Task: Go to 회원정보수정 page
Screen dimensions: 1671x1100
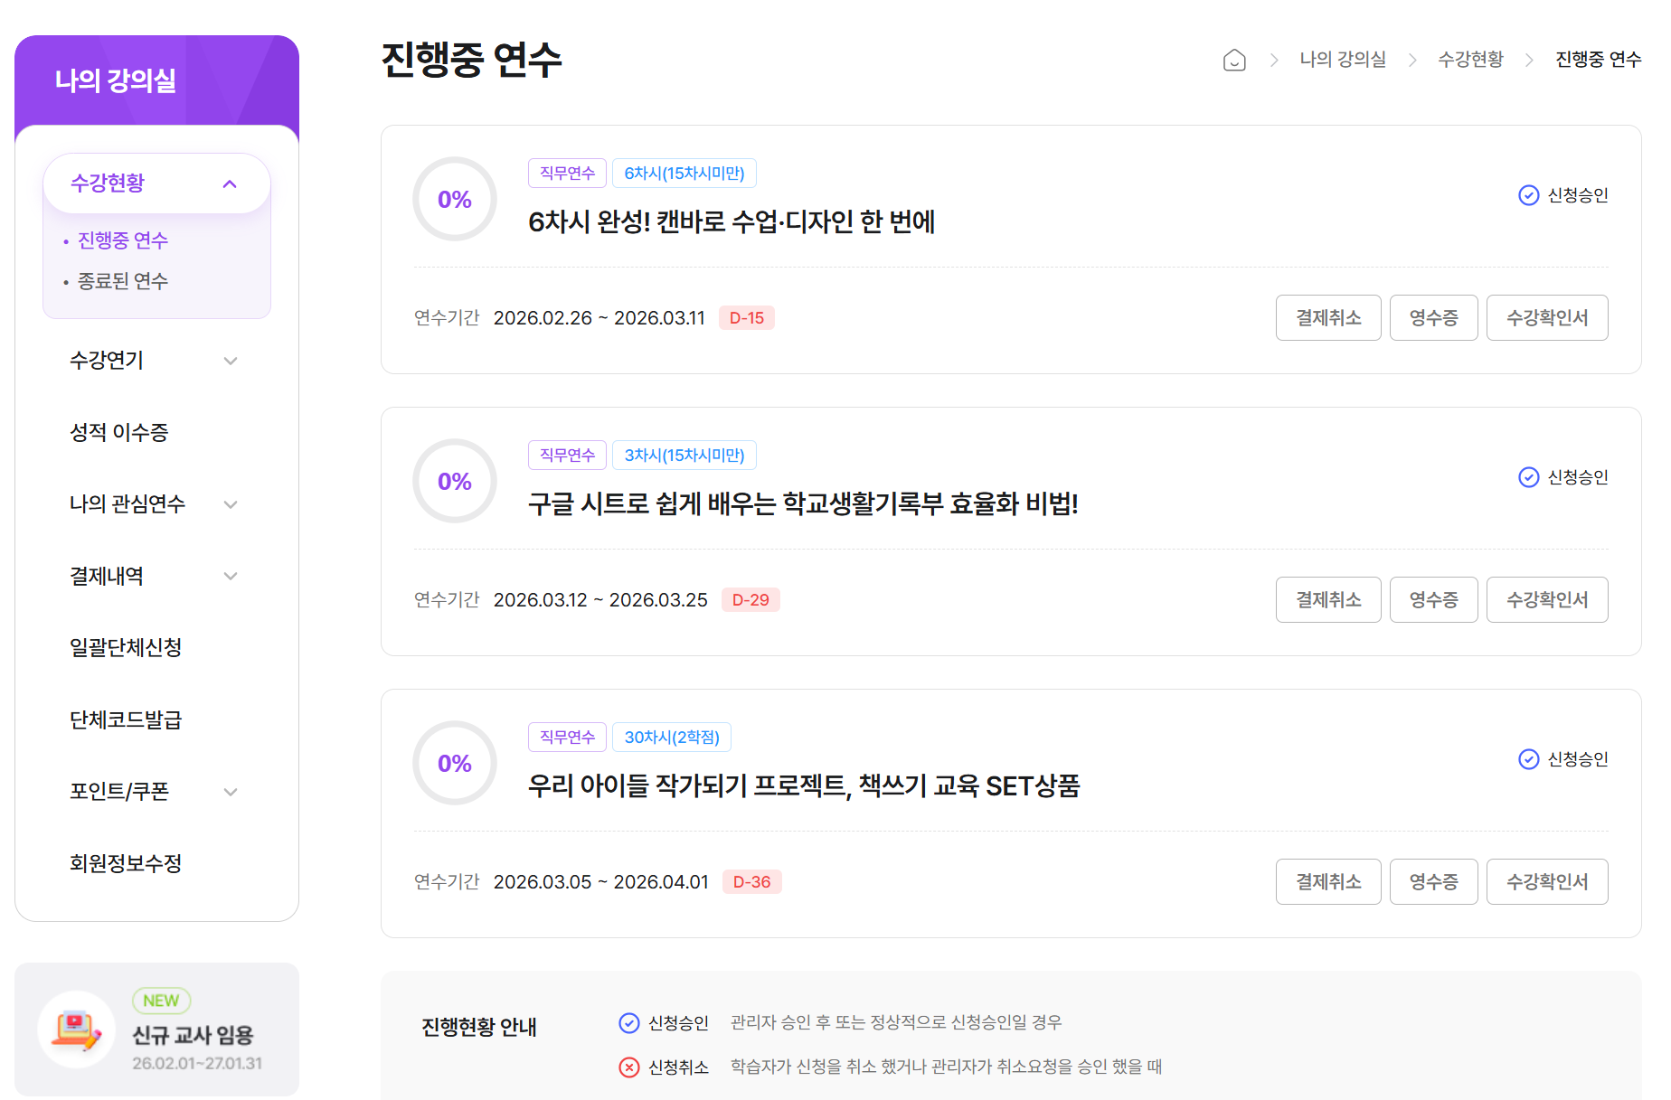Action: point(126,863)
